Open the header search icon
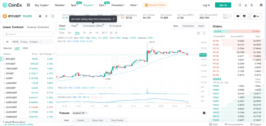266x126 pixels. coord(240,5)
